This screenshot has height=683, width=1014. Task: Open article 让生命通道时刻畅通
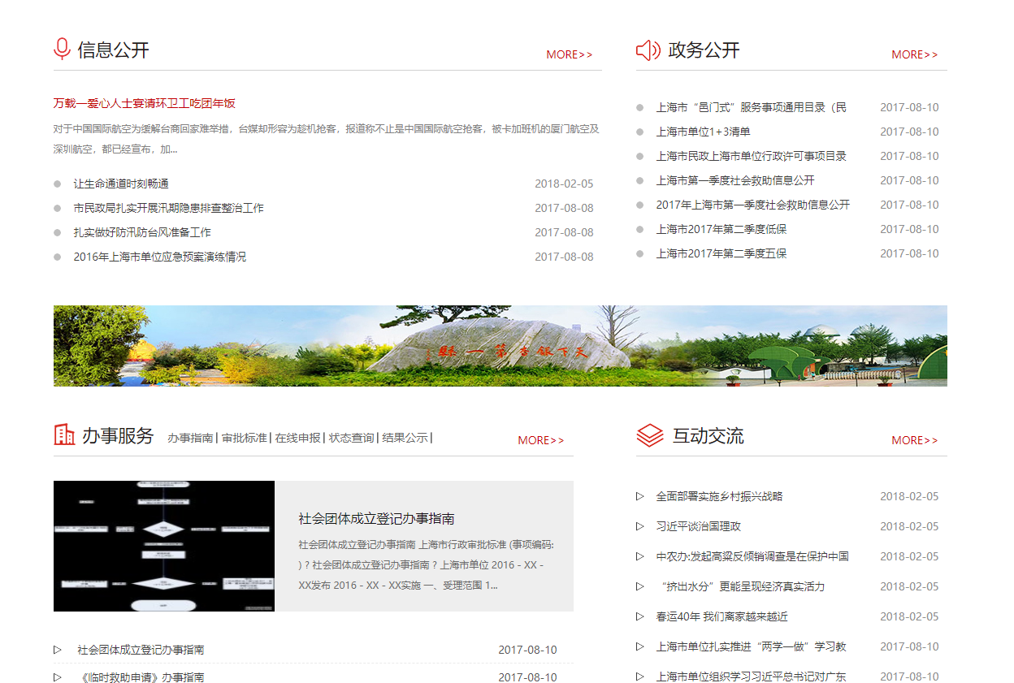pyautogui.click(x=121, y=184)
